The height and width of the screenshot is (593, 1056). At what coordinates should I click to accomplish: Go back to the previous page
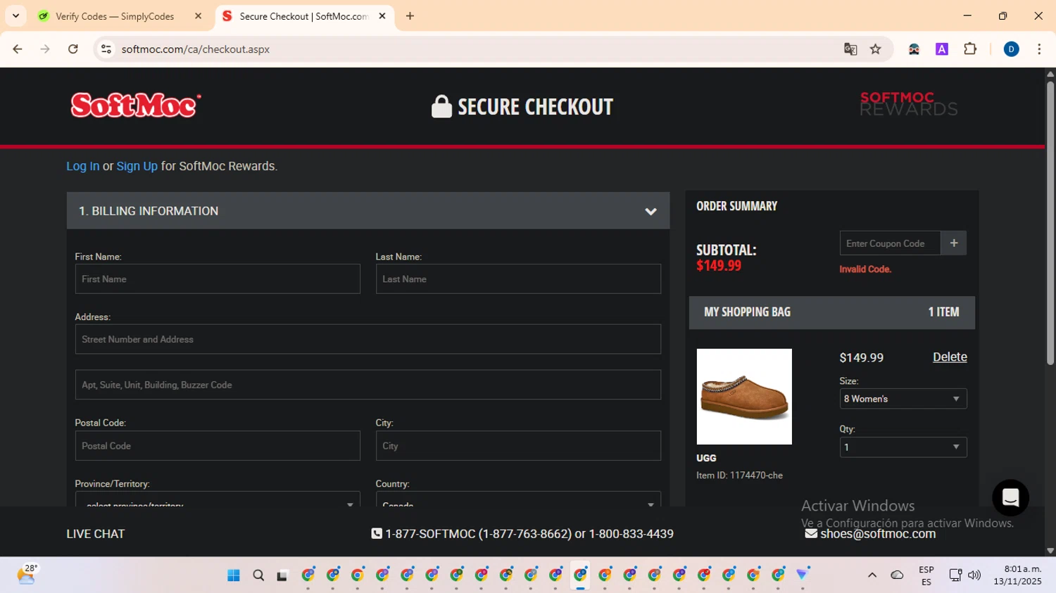coord(18,49)
